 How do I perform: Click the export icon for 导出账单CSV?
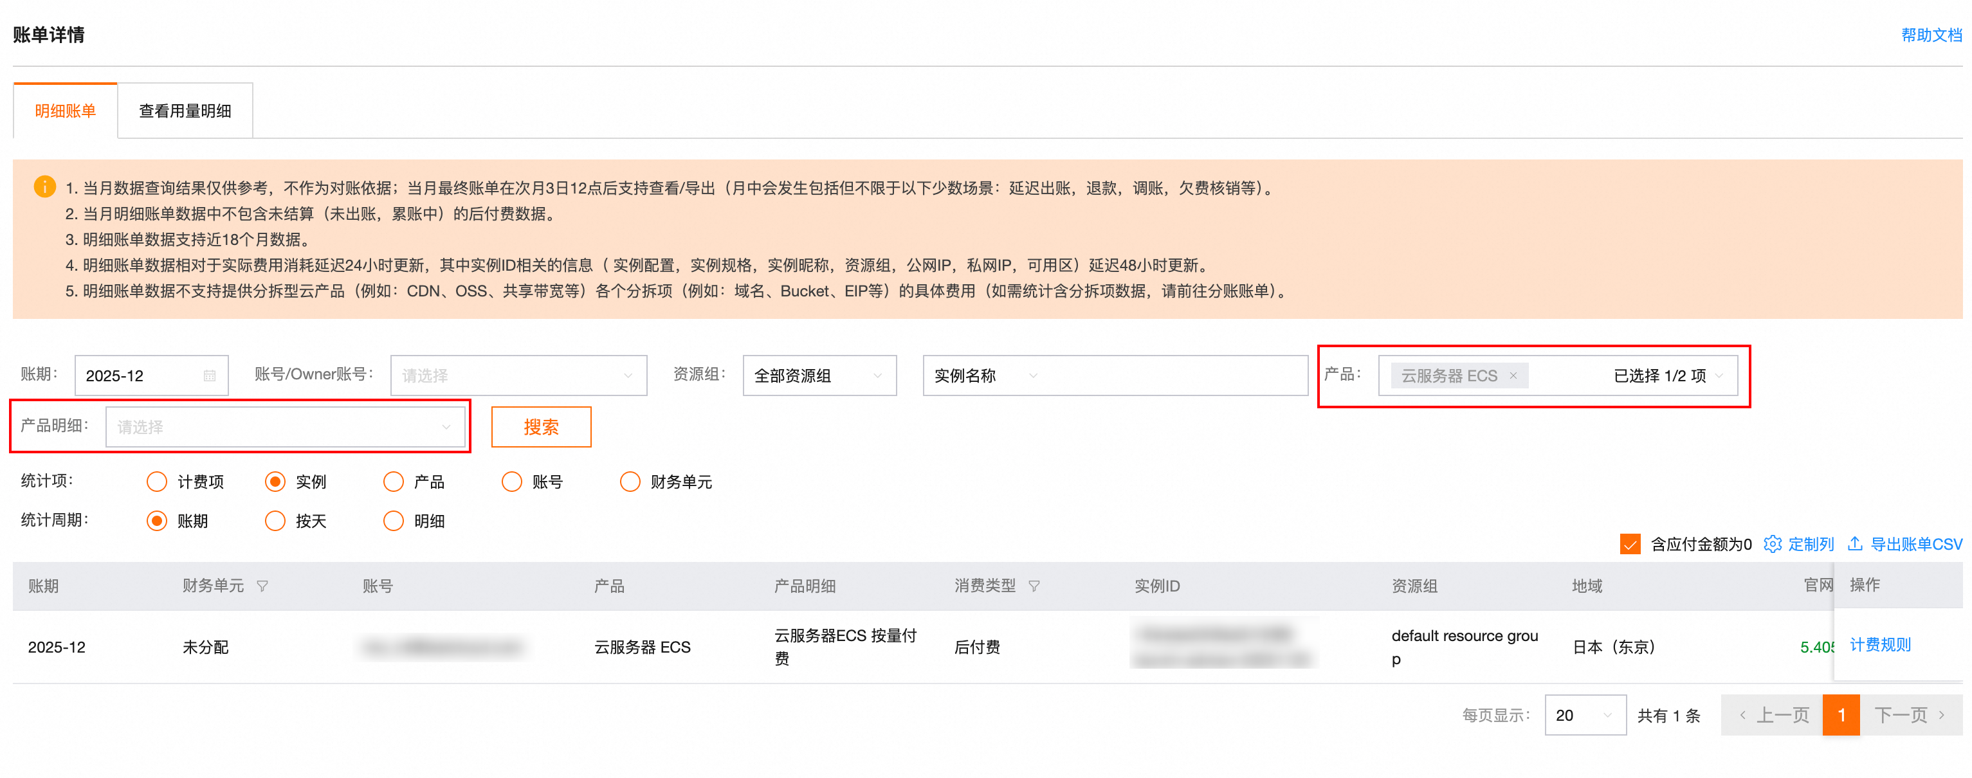coord(1856,544)
